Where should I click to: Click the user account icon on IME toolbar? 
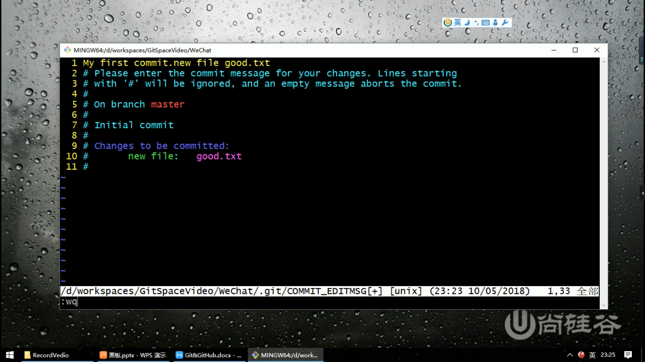tap(495, 22)
